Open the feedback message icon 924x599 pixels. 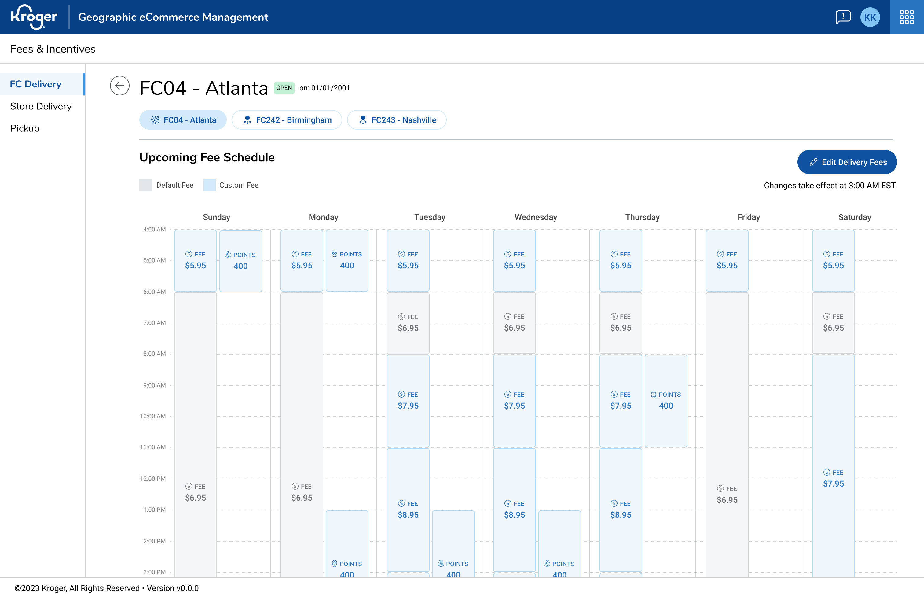click(x=843, y=17)
